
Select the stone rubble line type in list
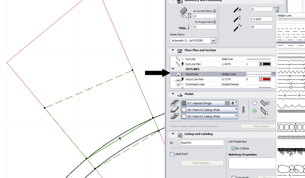(x=291, y=169)
